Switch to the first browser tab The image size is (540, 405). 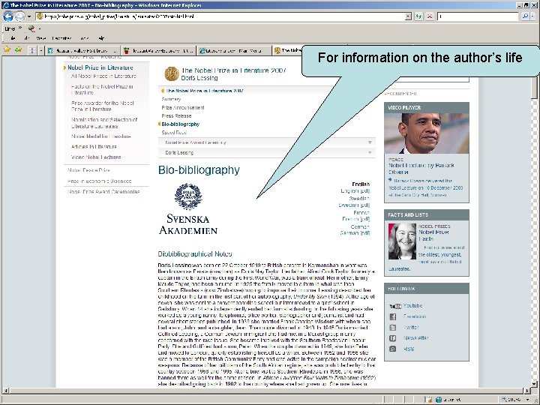(x=83, y=51)
